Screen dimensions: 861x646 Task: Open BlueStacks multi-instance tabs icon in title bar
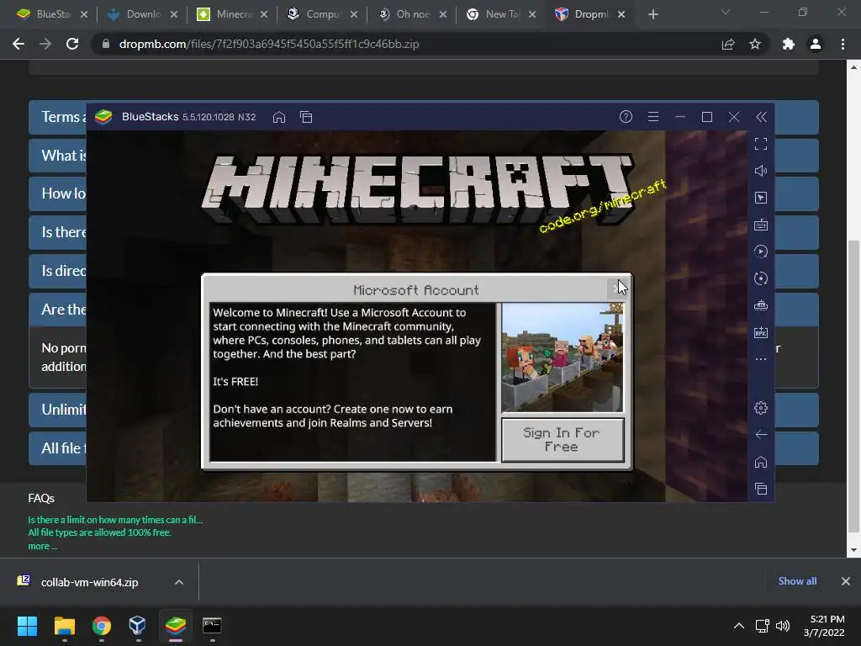(x=306, y=117)
